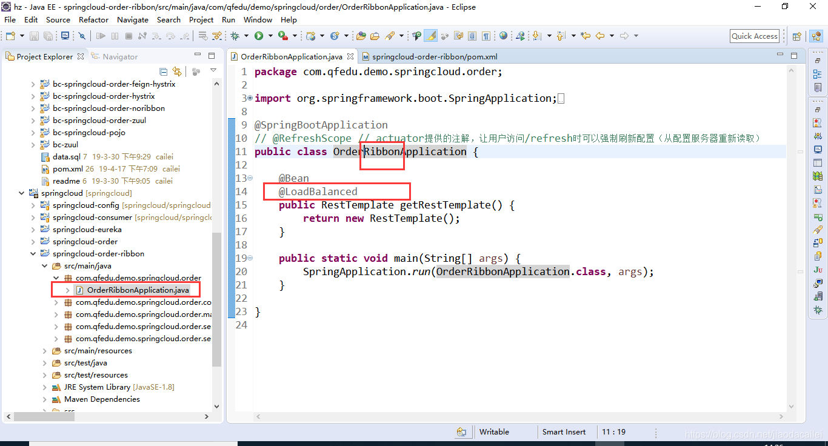Screen dimensions: 828x446
Task: Open the Console view icon in right trim
Action: click(818, 148)
